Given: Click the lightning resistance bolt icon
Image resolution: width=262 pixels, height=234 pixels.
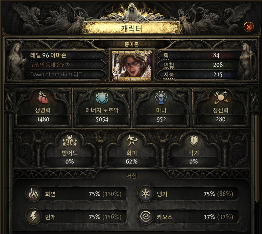Looking at the screenshot, I should point(33,217).
